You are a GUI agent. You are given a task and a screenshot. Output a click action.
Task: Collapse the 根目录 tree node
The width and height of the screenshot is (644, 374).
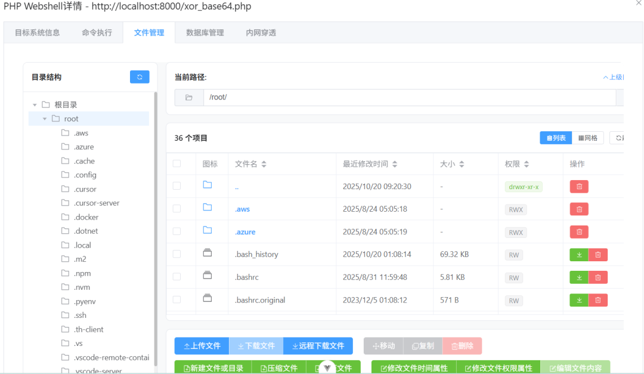[34, 104]
